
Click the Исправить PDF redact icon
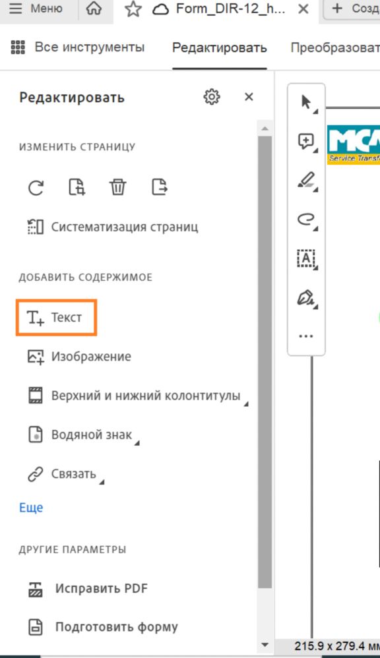tap(35, 589)
